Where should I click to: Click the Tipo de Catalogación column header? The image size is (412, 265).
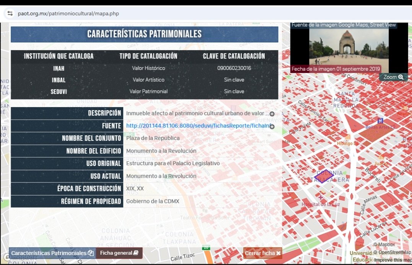coord(148,56)
